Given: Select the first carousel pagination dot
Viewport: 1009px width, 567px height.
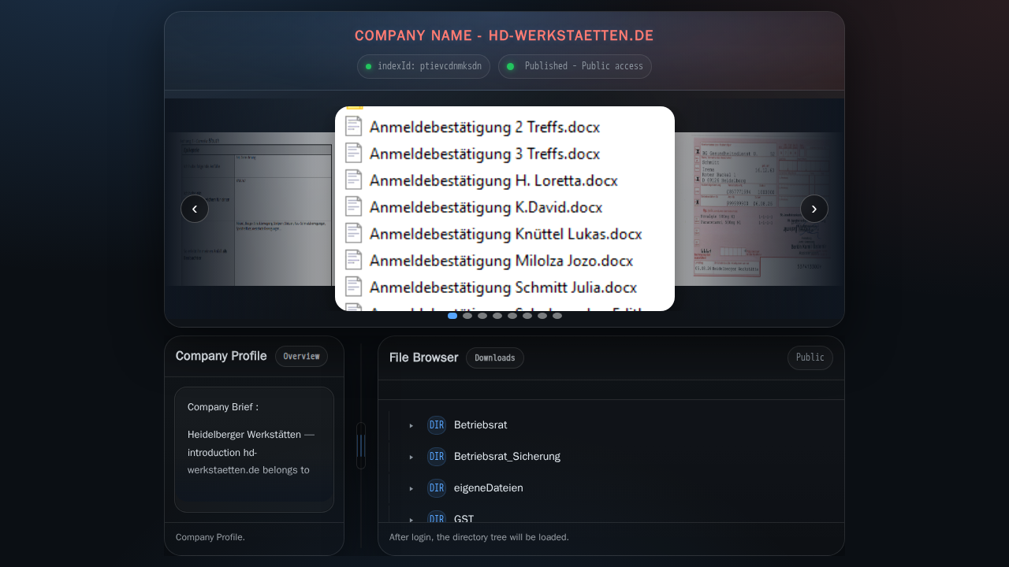Looking at the screenshot, I should click(452, 316).
